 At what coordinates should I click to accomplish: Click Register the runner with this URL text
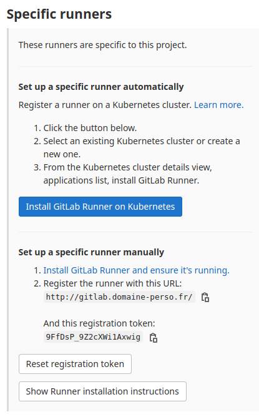[x=112, y=283]
